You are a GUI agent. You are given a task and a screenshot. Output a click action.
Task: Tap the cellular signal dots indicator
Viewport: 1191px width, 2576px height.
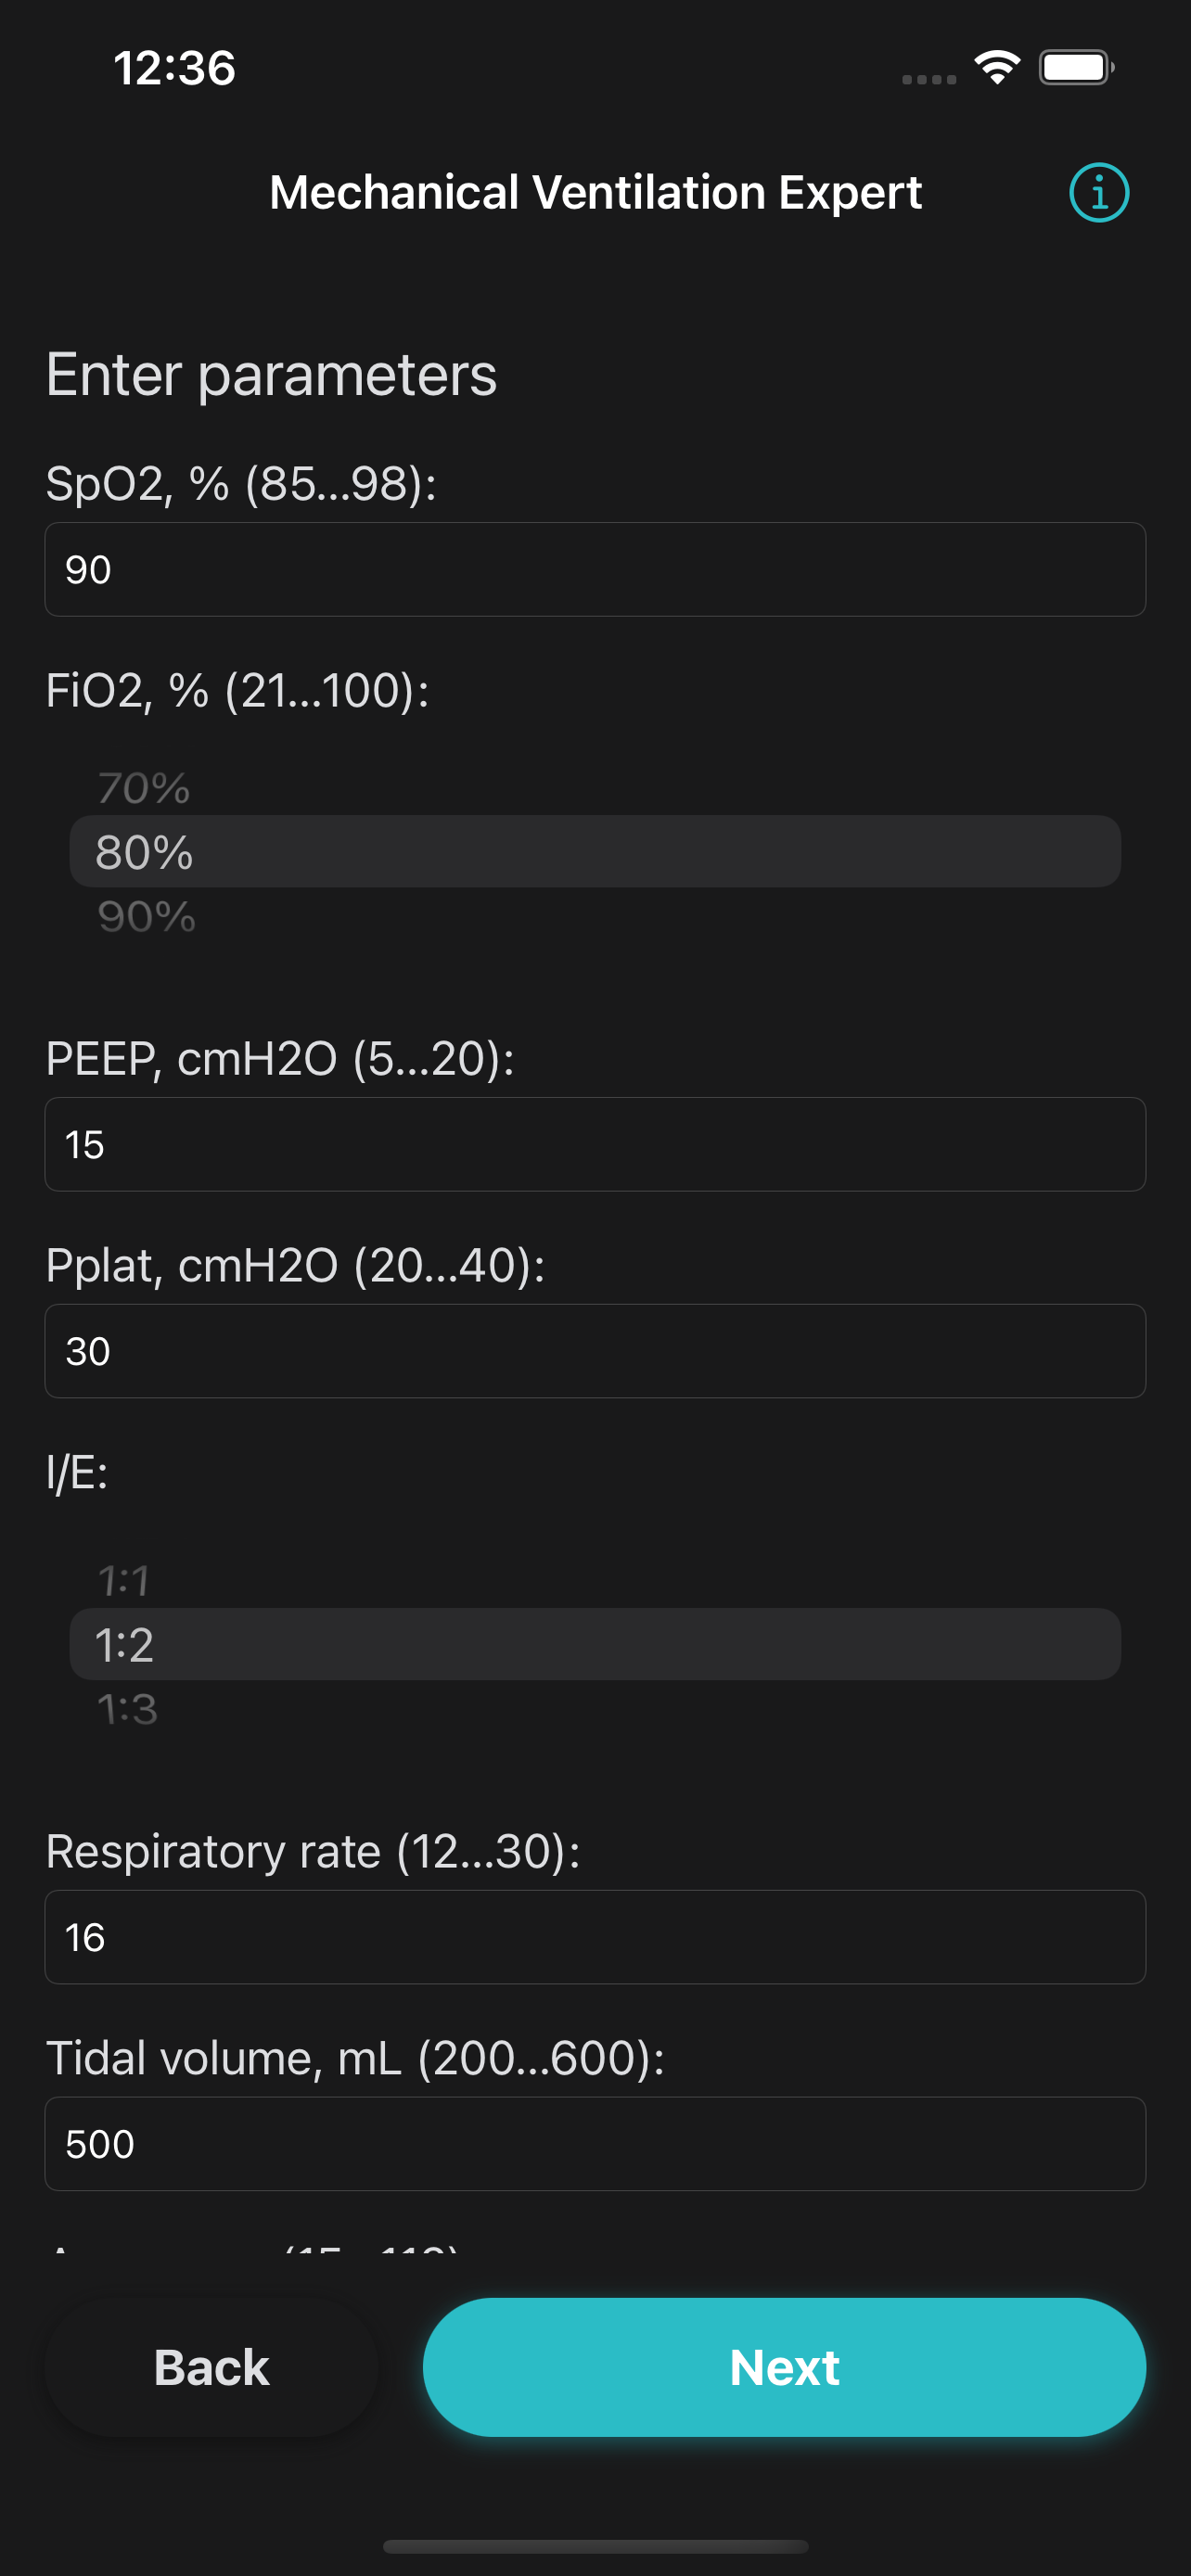pyautogui.click(x=929, y=79)
